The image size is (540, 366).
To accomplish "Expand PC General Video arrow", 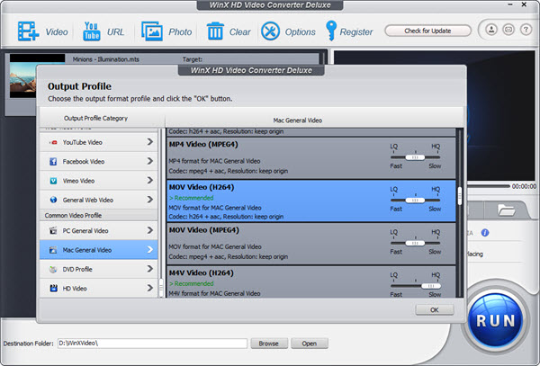I will pos(149,230).
